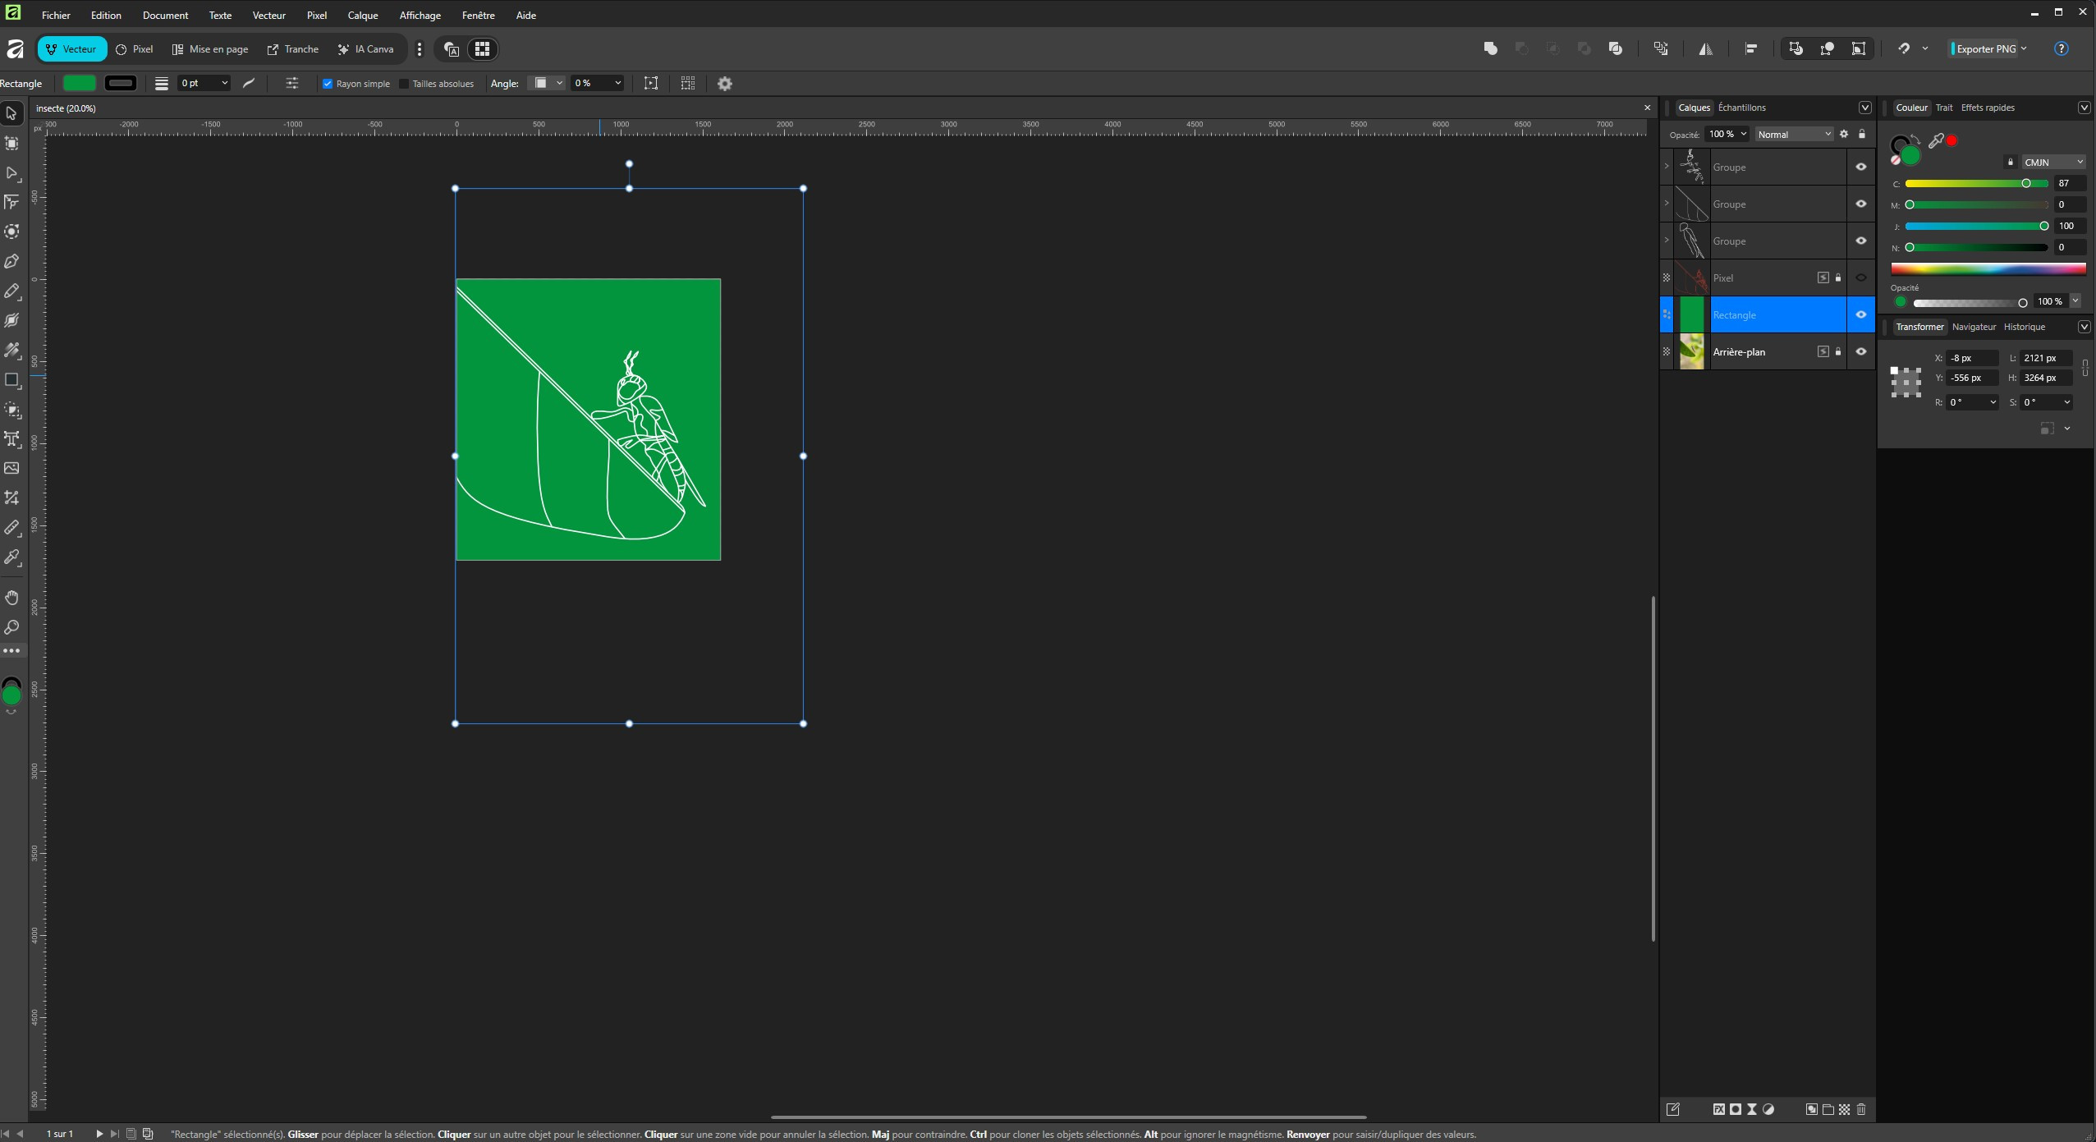Click the green fill color swatch
This screenshot has width=2096, height=1142.
pos(80,84)
